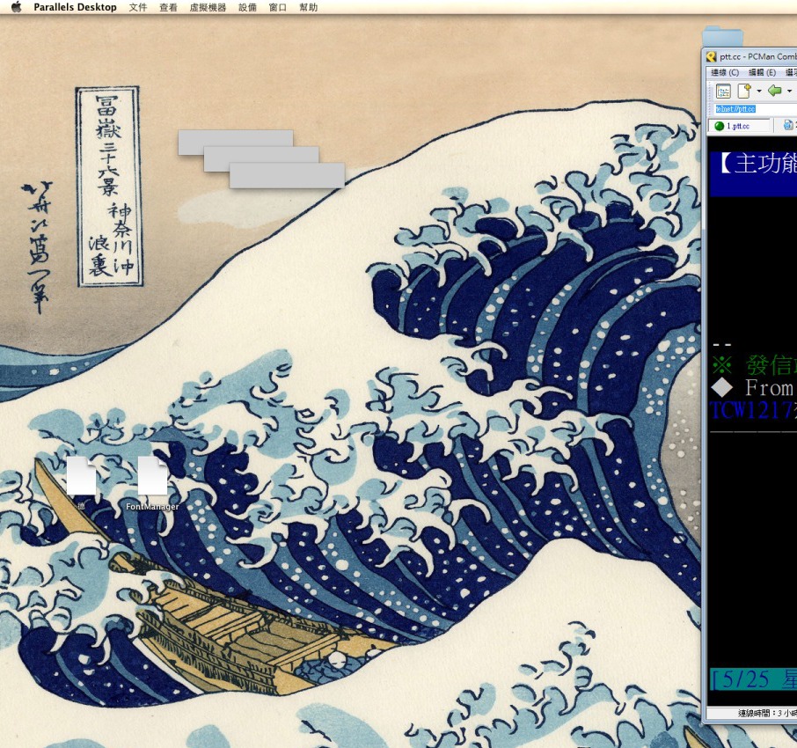Click the [5/25 date bar in the terminal
Viewport: 797px width, 748px height.
753,679
